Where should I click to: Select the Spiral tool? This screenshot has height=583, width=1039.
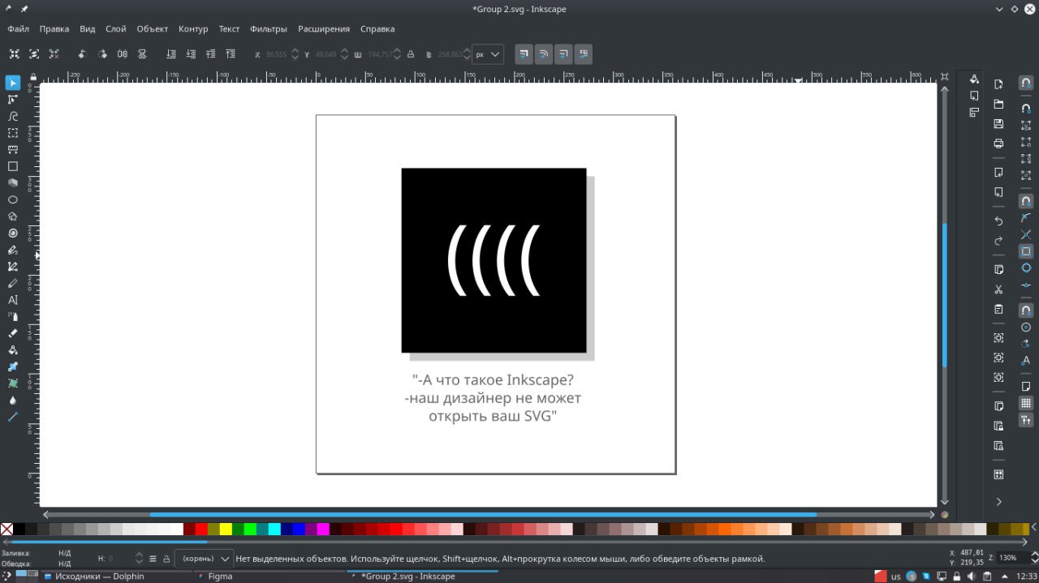point(13,233)
